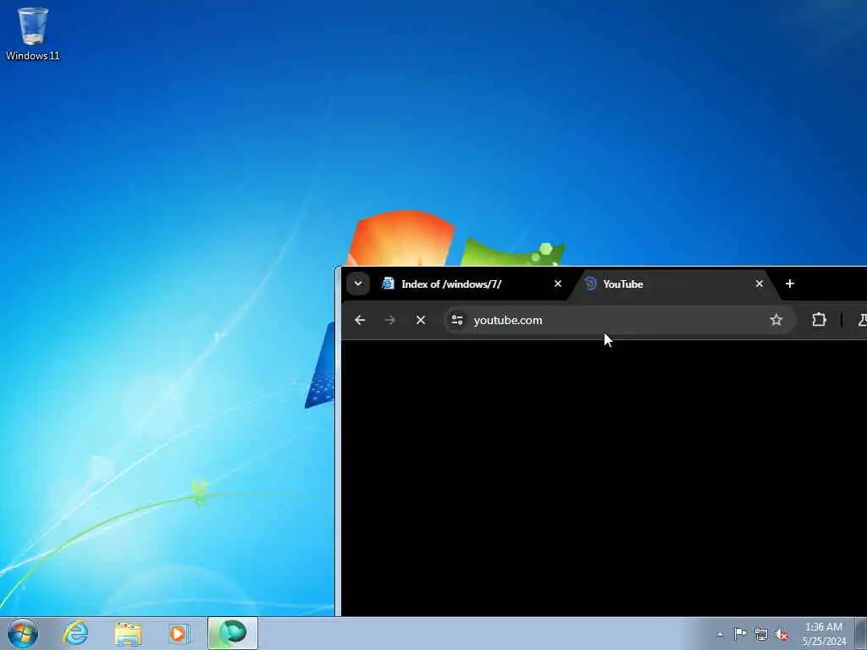Show hidden system tray icons
The width and height of the screenshot is (867, 650).
pos(720,634)
